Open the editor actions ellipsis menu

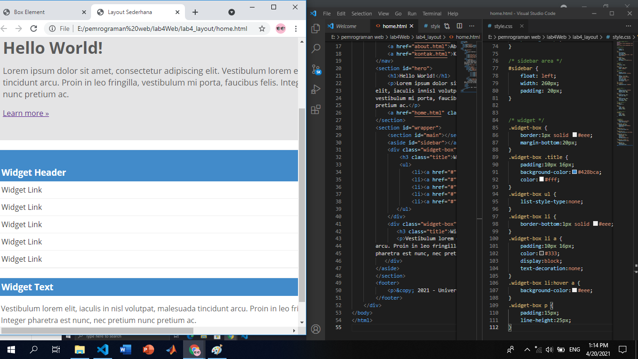(x=472, y=26)
